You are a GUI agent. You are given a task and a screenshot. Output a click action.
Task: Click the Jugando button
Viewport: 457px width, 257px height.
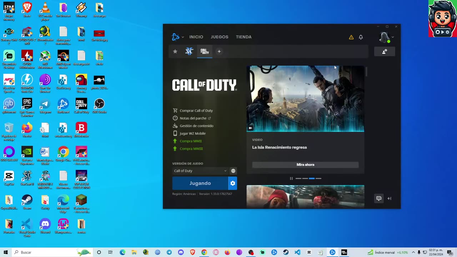coord(200,183)
